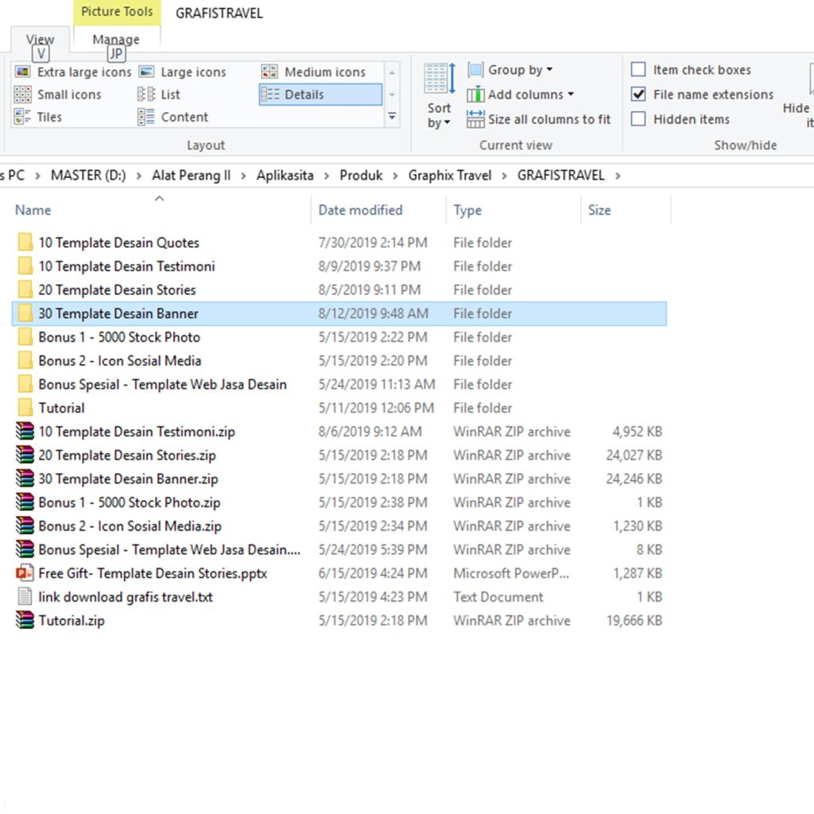This screenshot has width=814, height=814.
Task: Open the View ribbon tab
Action: tap(40, 39)
